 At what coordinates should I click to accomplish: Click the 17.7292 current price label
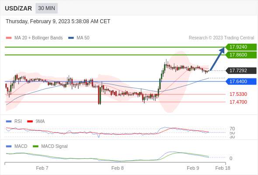[241, 70]
